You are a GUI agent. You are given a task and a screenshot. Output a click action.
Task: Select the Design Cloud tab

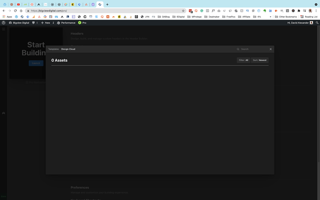pos(68,49)
